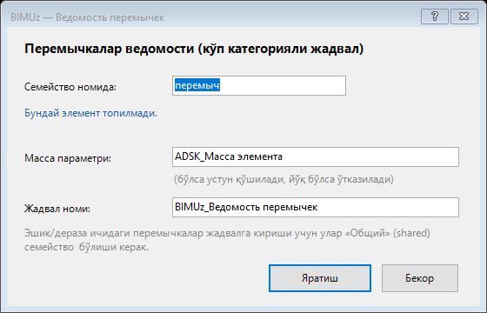The width and height of the screenshot is (487, 313).
Task: Click the Яратиш button
Action: [x=320, y=278]
